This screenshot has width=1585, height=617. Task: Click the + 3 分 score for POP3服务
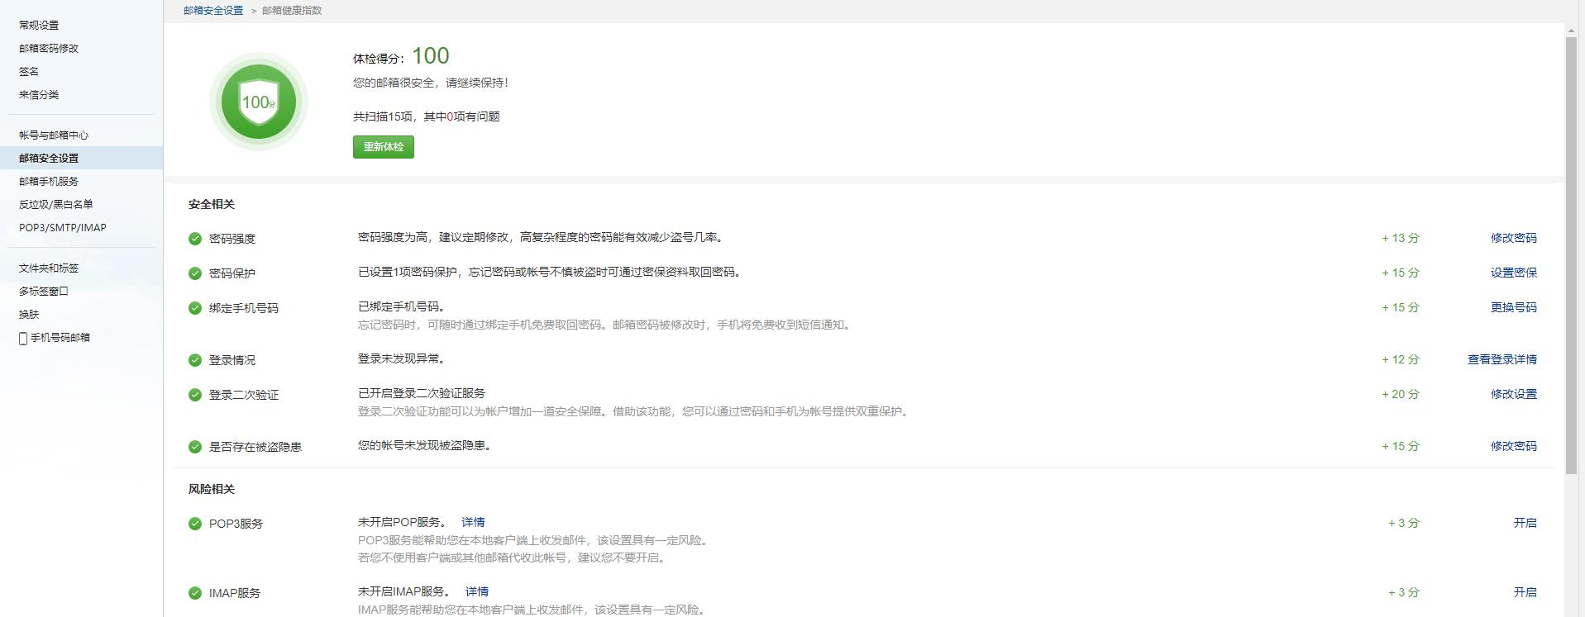click(1403, 523)
